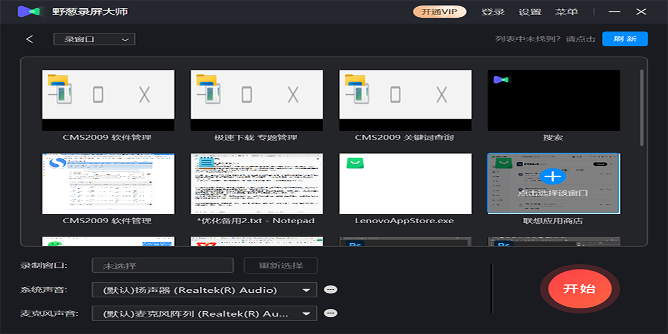The width and height of the screenshot is (668, 334).
Task: Click the back arrow icon
Action: [30, 39]
